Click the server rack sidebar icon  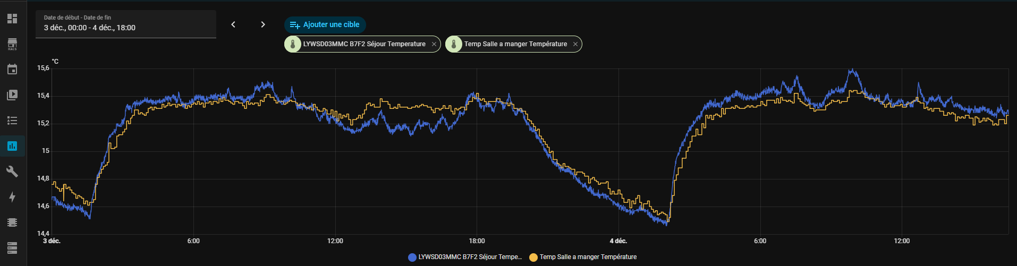[12, 247]
